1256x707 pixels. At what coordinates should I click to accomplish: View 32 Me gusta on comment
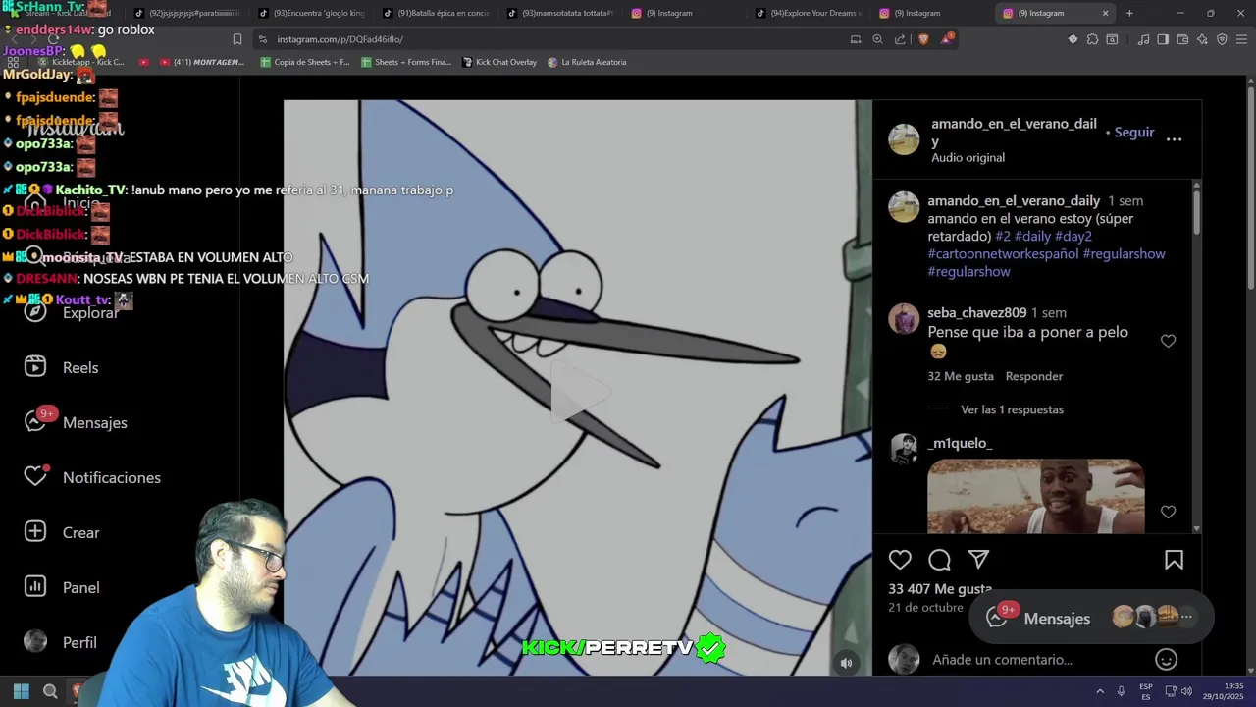pyautogui.click(x=960, y=376)
